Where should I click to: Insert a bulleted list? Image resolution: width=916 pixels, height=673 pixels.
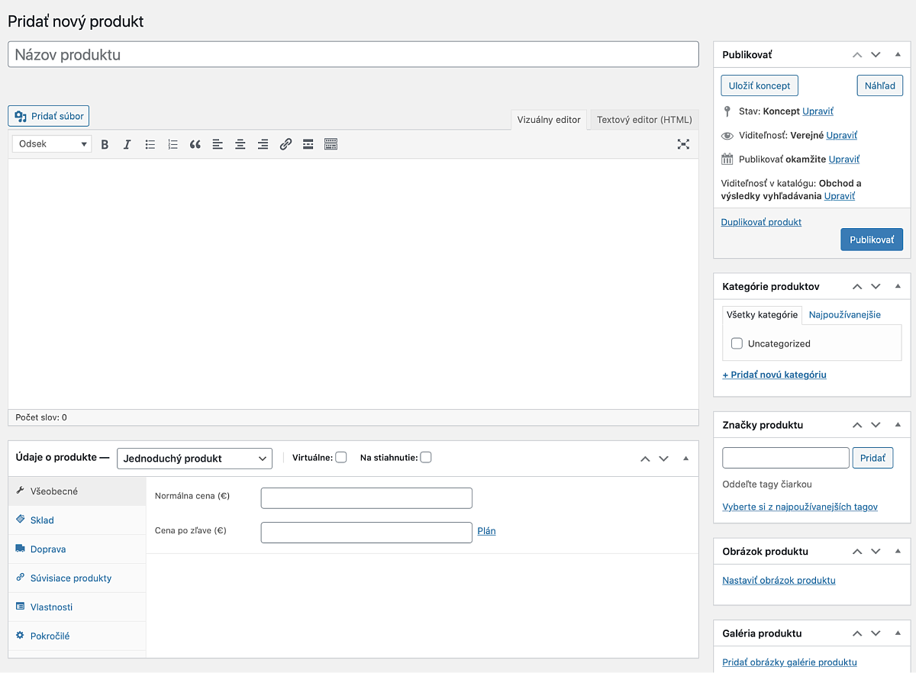tap(150, 144)
